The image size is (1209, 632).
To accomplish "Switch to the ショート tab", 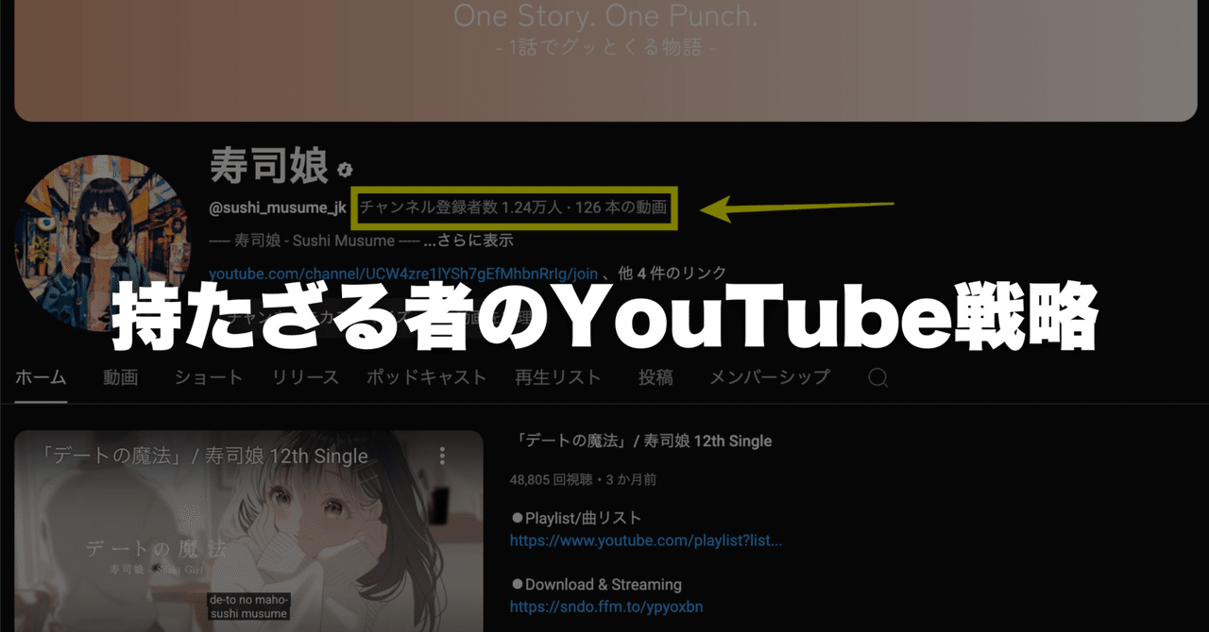I will coord(209,377).
